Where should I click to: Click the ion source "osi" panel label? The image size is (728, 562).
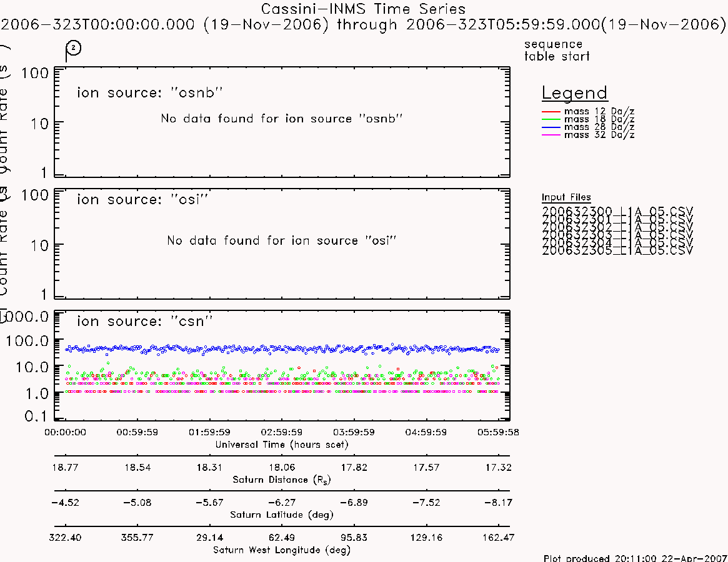point(142,199)
